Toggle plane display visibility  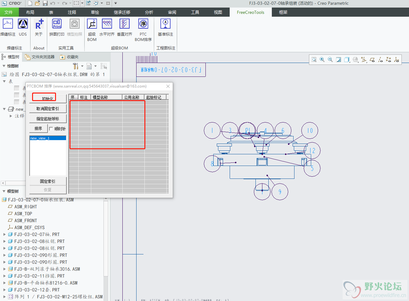pyautogui.click(x=372, y=60)
